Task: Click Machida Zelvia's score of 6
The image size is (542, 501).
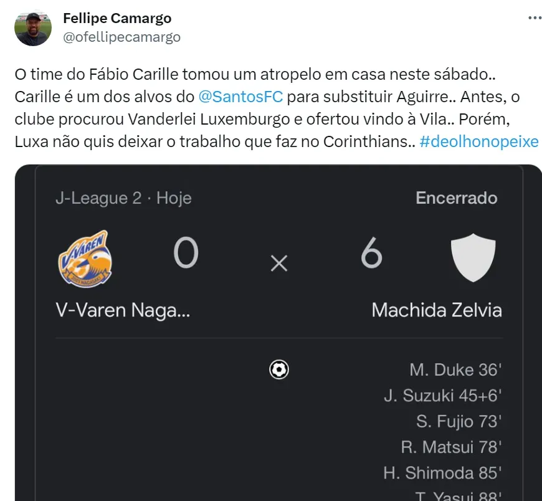Action: [371, 254]
